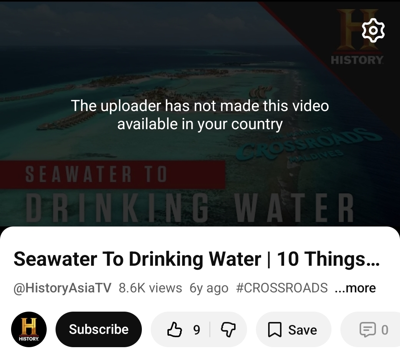The width and height of the screenshot is (400, 359).
Task: Click the comment count showing 0
Action: coord(385,330)
